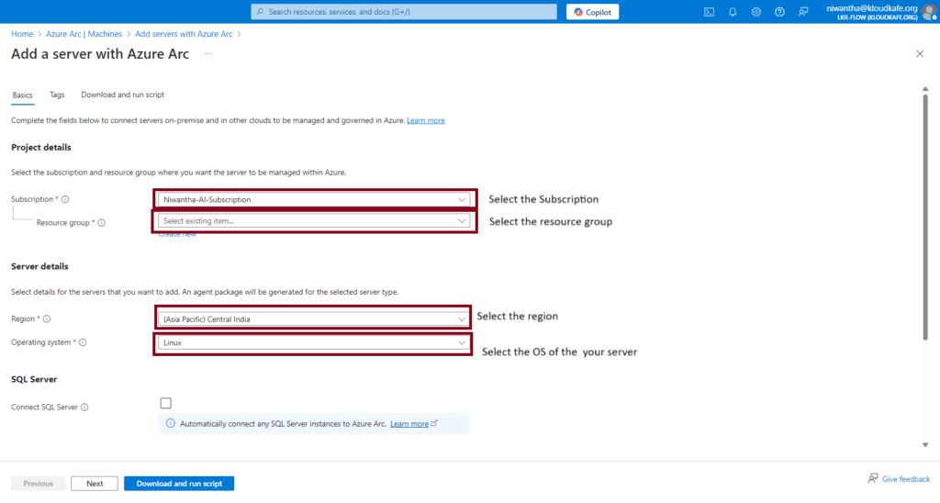Open the help question mark icon
Screen dimensions: 940x503
click(x=779, y=12)
